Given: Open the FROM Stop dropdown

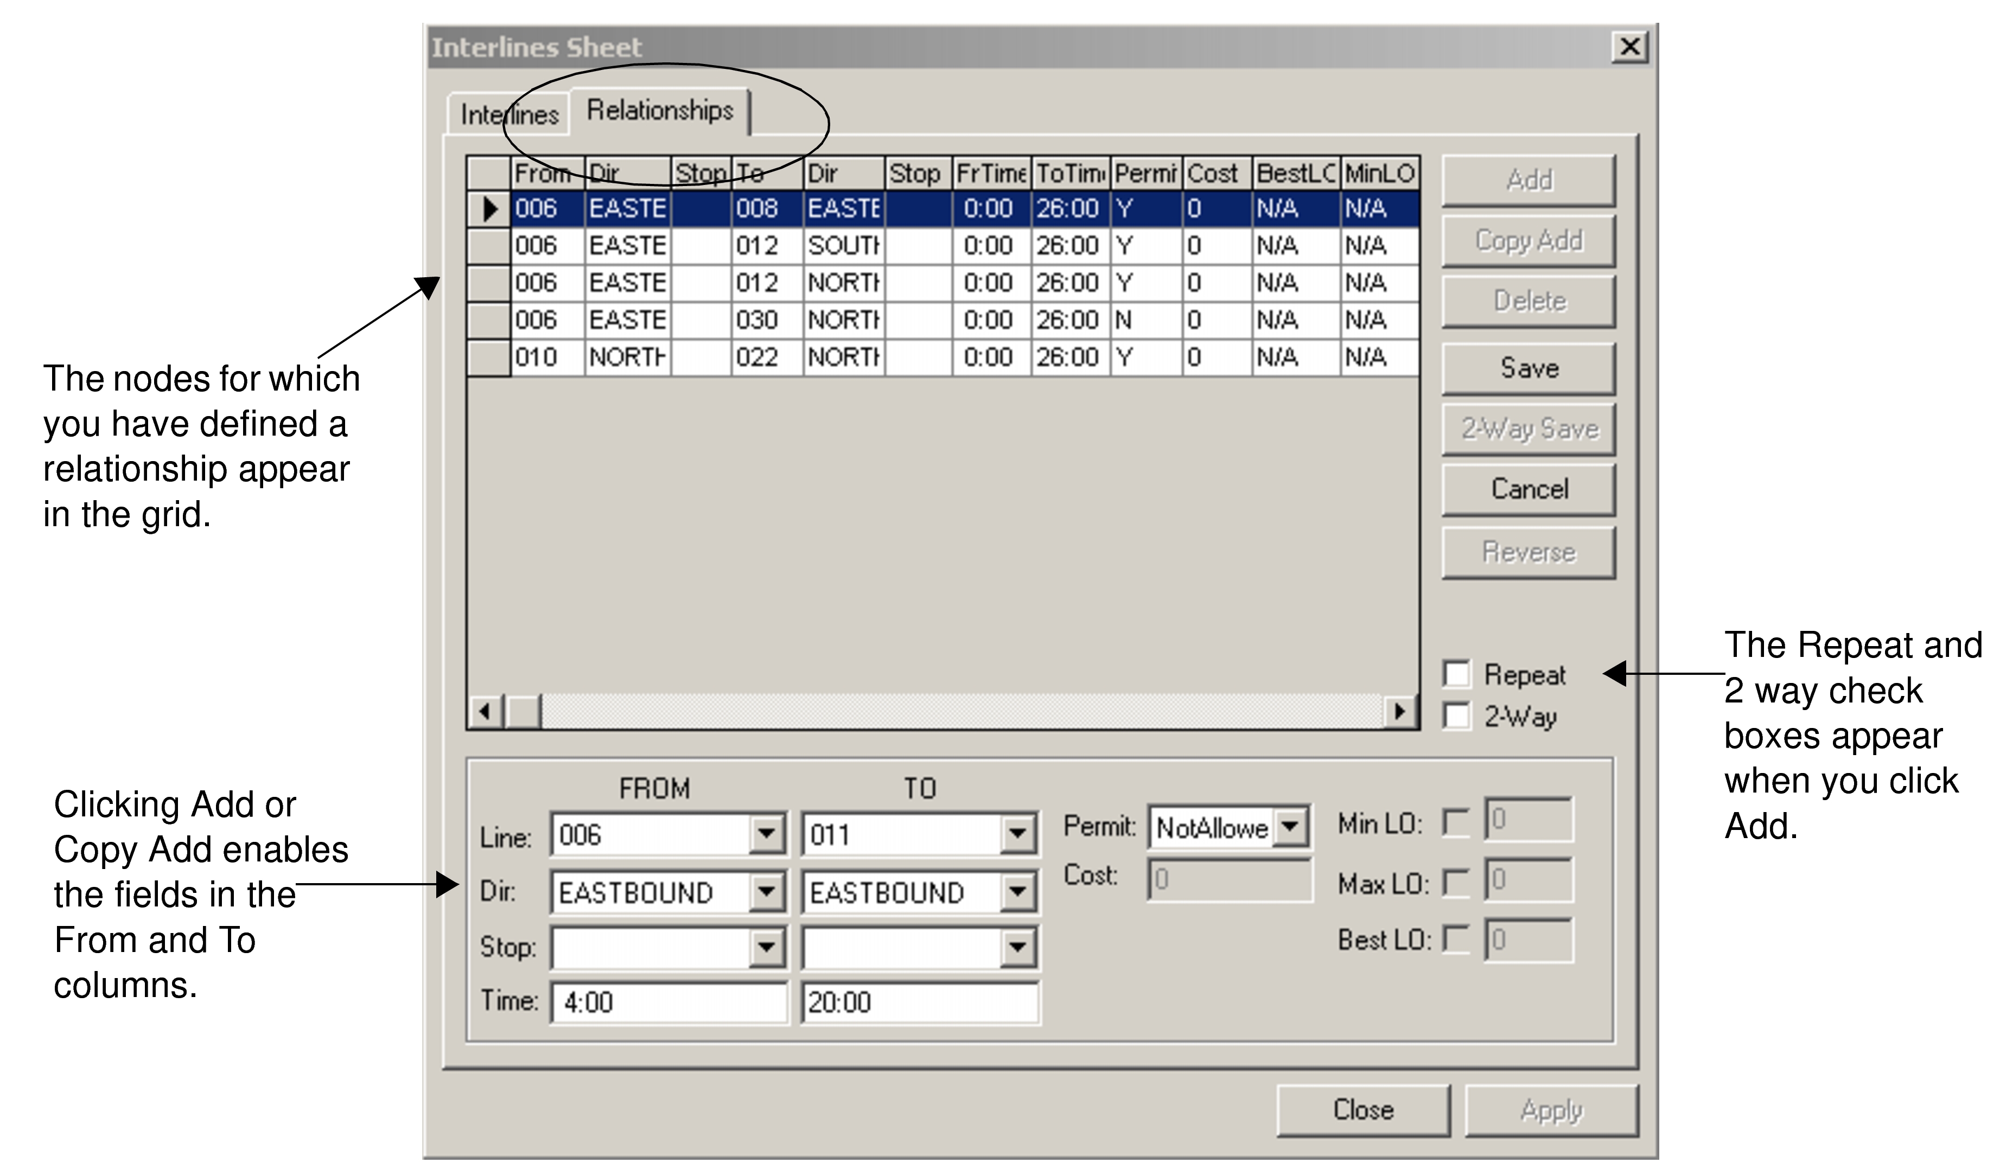Looking at the screenshot, I should point(767,947).
